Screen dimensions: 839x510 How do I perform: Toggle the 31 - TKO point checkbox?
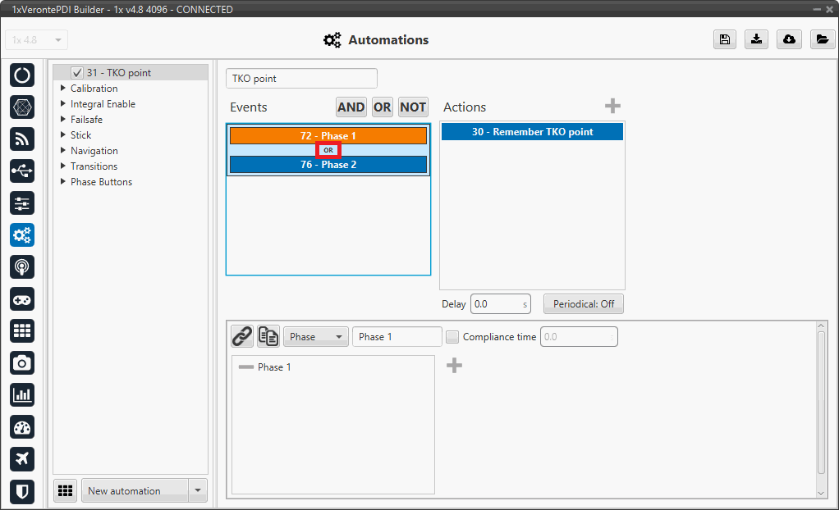pyautogui.click(x=77, y=73)
